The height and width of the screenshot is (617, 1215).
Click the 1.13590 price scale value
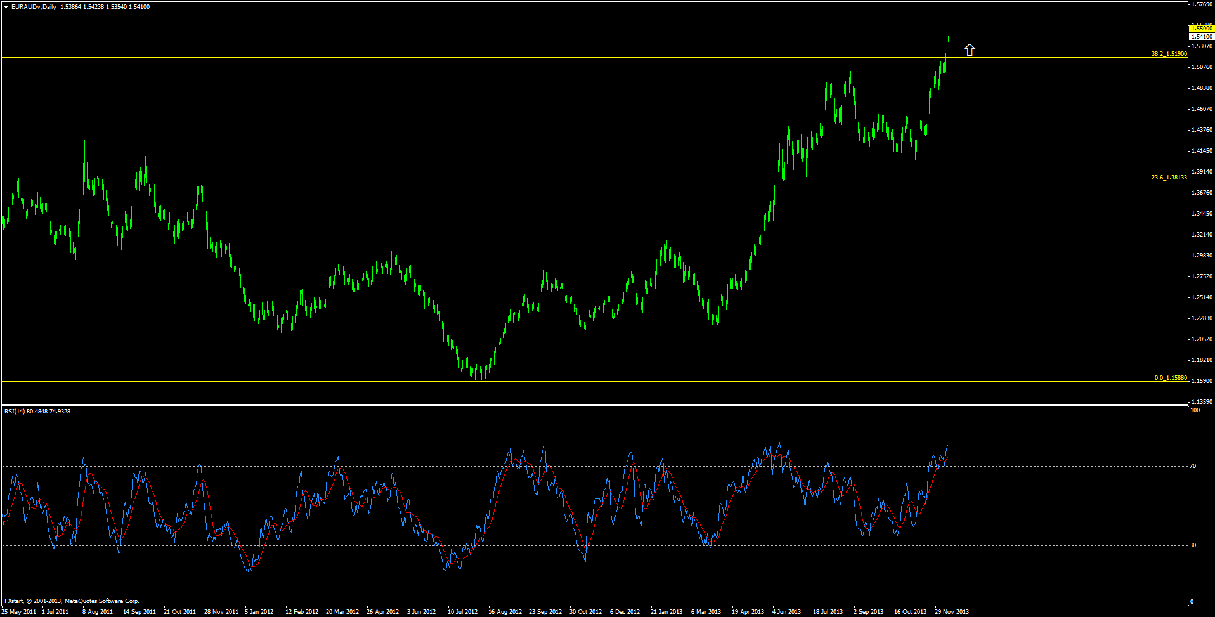point(1202,402)
